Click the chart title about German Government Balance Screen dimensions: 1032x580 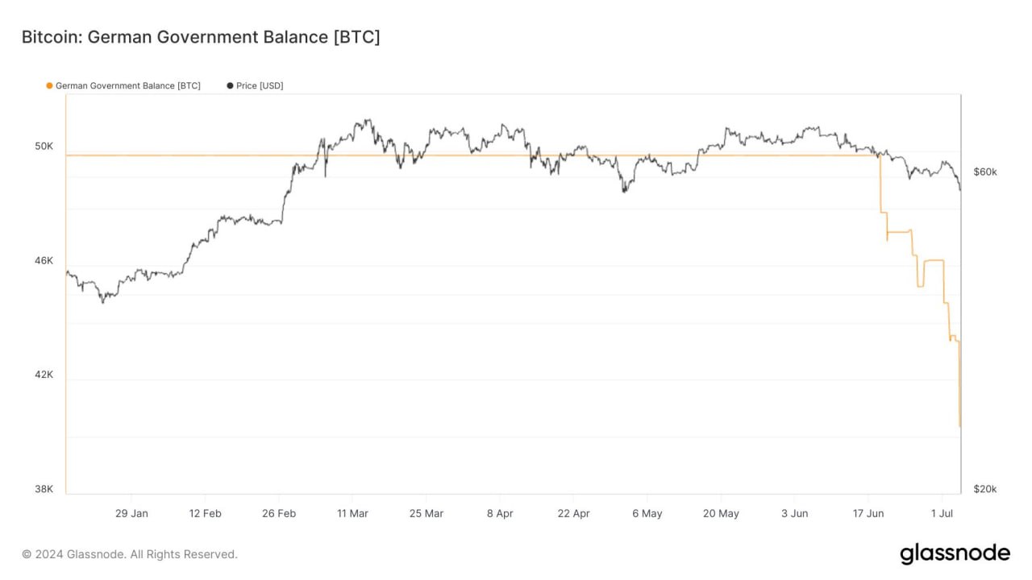click(200, 37)
